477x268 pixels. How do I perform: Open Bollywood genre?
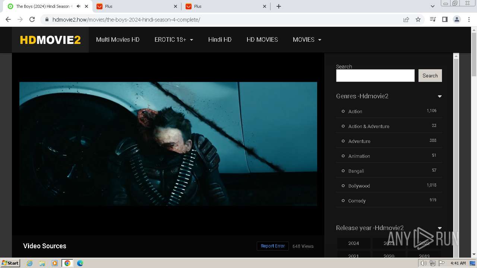359,186
